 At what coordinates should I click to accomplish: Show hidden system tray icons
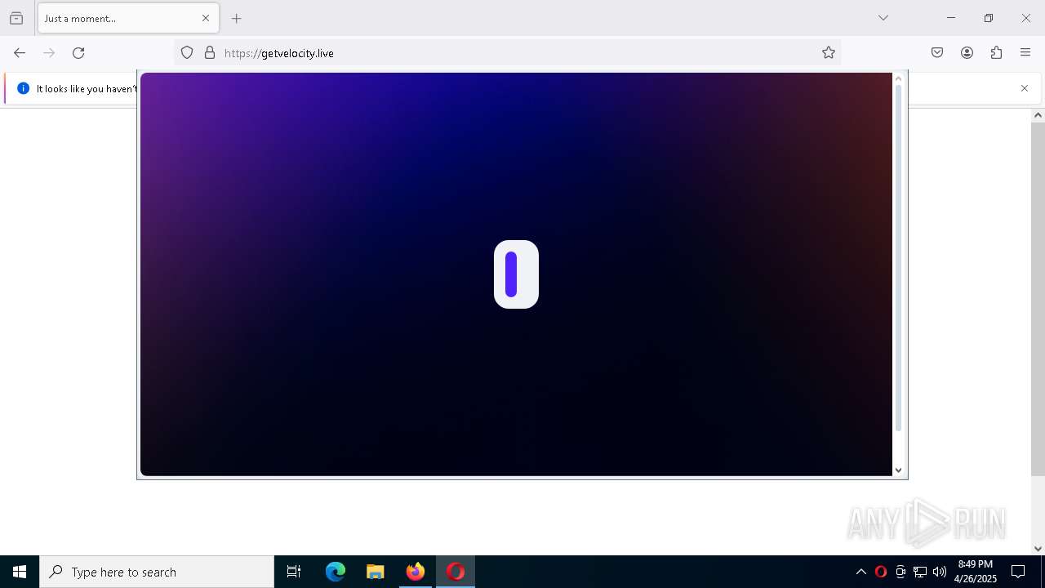(x=860, y=572)
